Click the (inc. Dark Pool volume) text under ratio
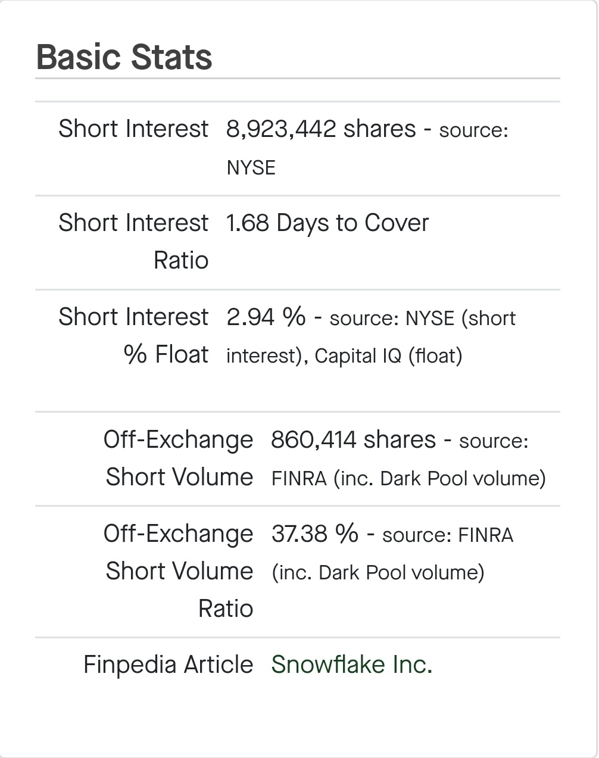The width and height of the screenshot is (599, 758). (378, 573)
